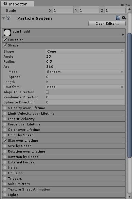Open the Inspector panel options menu
The image size is (132, 199).
128,5
